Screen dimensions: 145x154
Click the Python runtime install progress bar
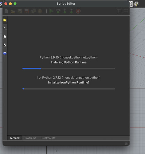69,69
